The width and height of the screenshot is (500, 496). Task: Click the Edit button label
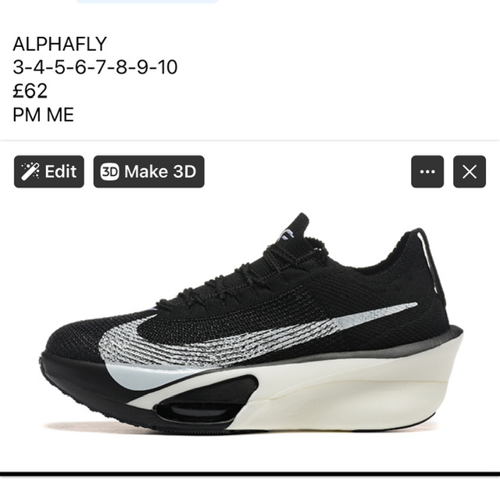click(x=61, y=171)
